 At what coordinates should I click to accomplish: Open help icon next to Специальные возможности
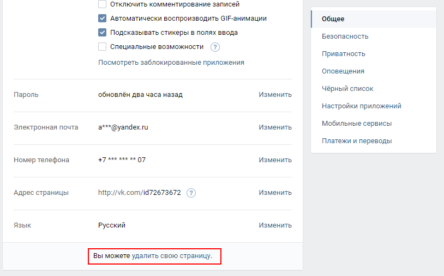pyautogui.click(x=215, y=47)
